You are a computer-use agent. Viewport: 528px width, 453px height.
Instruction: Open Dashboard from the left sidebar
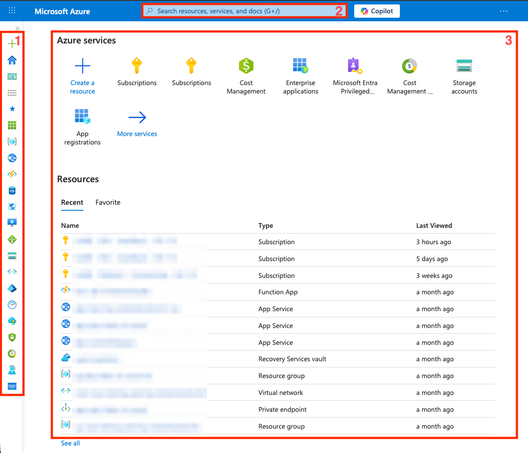12,76
